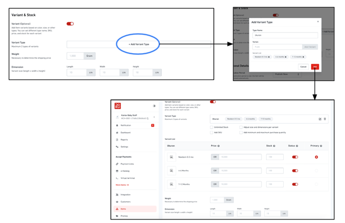Image resolution: width=345 pixels, height=223 pixels.
Task: Collapse the sidebar using the panel icon
Action: coord(154,106)
